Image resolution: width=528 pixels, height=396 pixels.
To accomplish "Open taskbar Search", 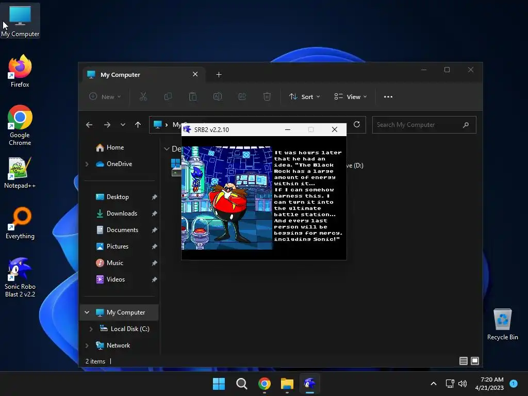I will click(x=241, y=384).
